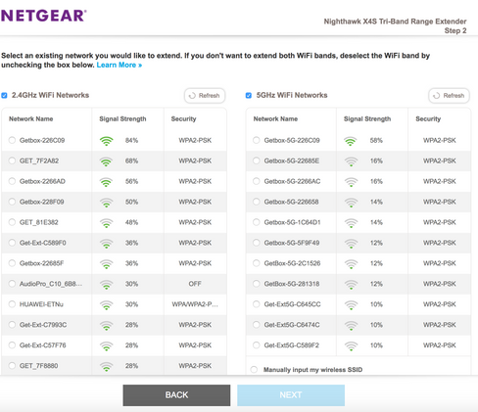
Task: Click the signal icon in the GET_7F2A82 row
Action: pos(106,161)
